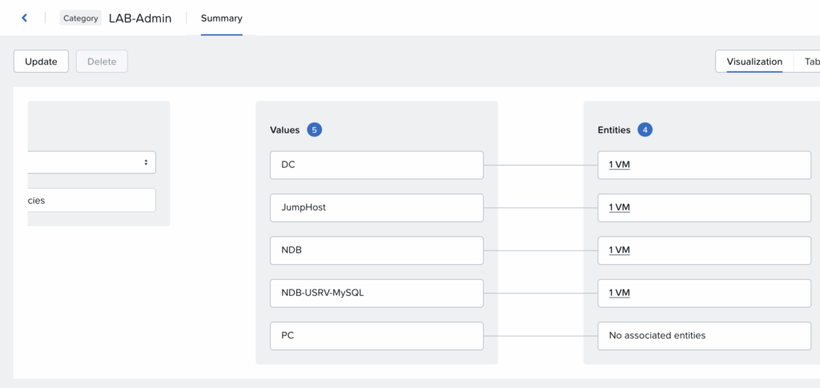Select the NDB-USRV-MySQL value box
This screenshot has height=388, width=820.
[x=376, y=293]
